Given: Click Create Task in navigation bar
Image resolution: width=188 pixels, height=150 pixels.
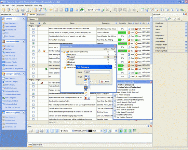Looking at the screenshot, I should [9, 46].
